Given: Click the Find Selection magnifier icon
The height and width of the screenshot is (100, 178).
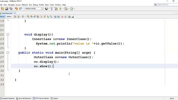Looking at the screenshot, I should coord(28,17).
